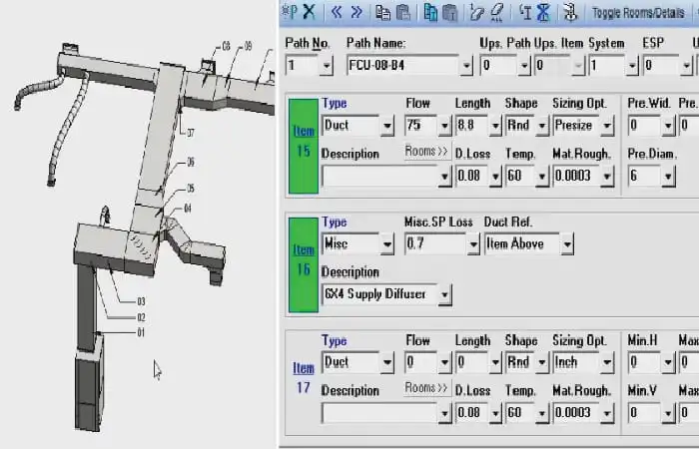Click the 08 label in duct drawing

point(226,46)
